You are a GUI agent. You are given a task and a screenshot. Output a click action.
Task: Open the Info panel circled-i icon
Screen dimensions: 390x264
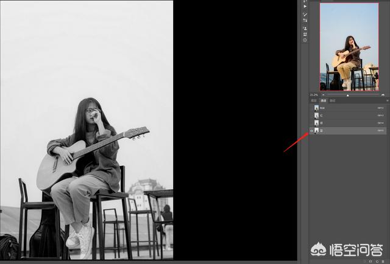tap(305, 40)
